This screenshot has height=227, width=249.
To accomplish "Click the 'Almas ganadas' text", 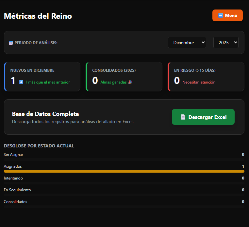I will (113, 82).
